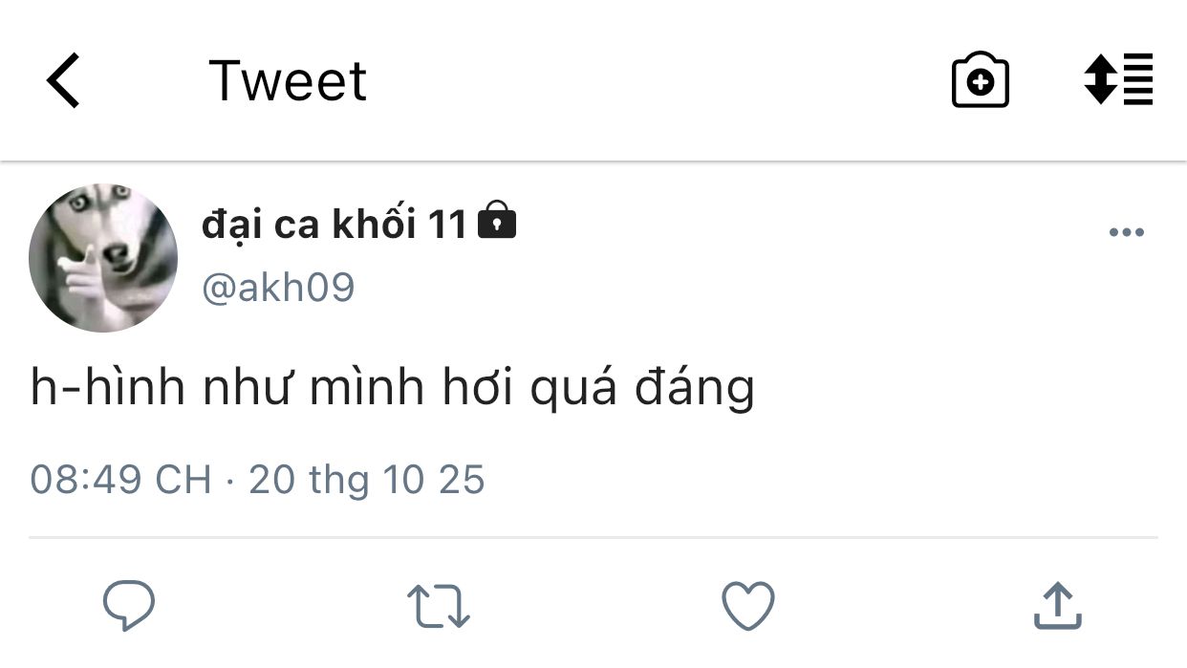1187x668 pixels.
Task: Retweet using the arrows icon
Action: click(x=438, y=606)
